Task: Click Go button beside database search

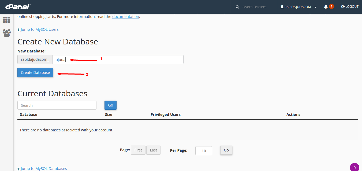Action: click(x=110, y=105)
